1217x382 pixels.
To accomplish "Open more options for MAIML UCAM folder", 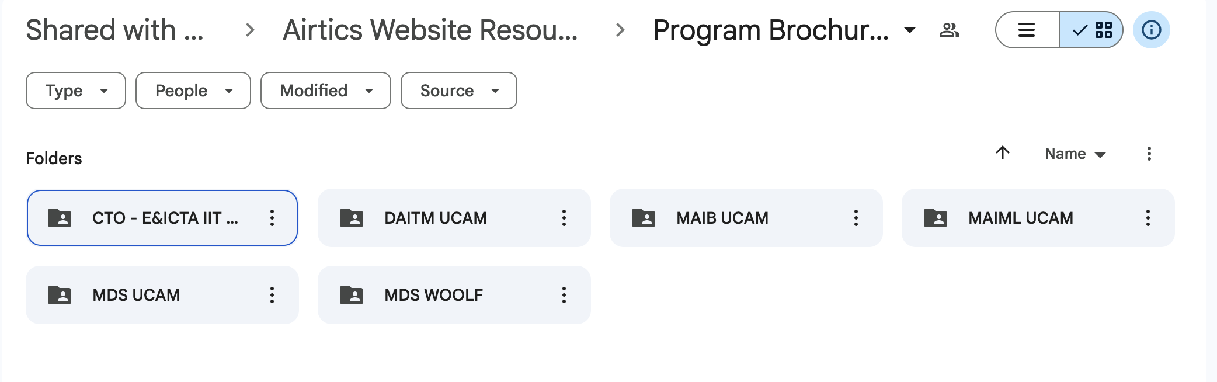I will pyautogui.click(x=1148, y=218).
